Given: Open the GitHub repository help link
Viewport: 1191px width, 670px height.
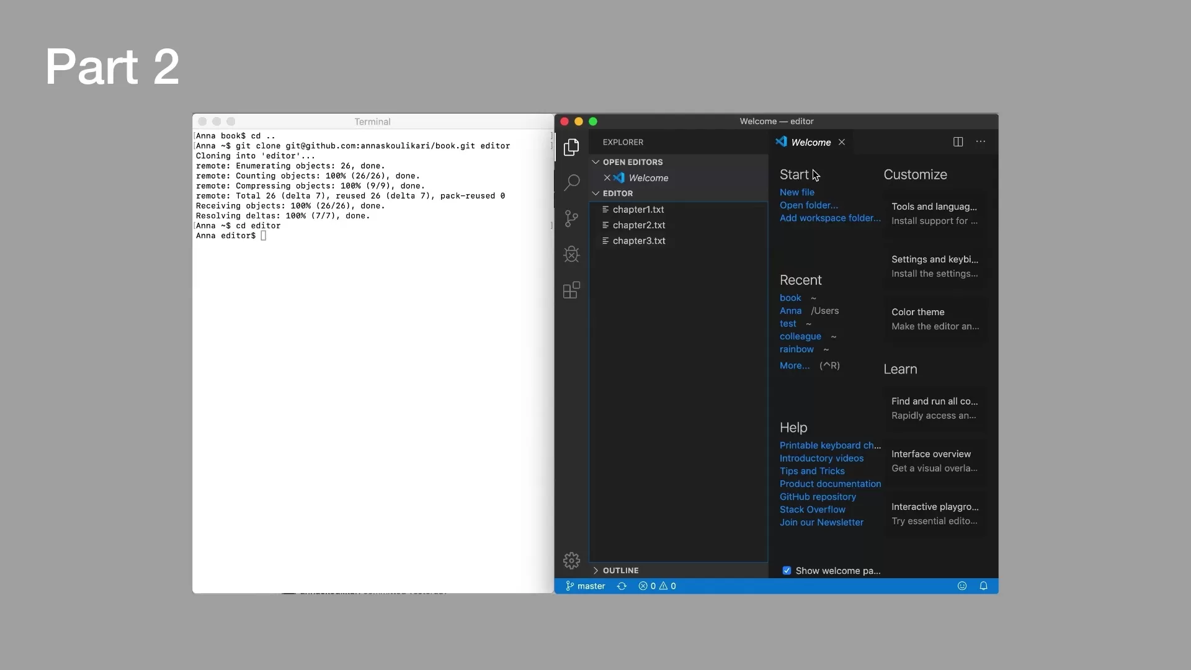Looking at the screenshot, I should [x=818, y=497].
